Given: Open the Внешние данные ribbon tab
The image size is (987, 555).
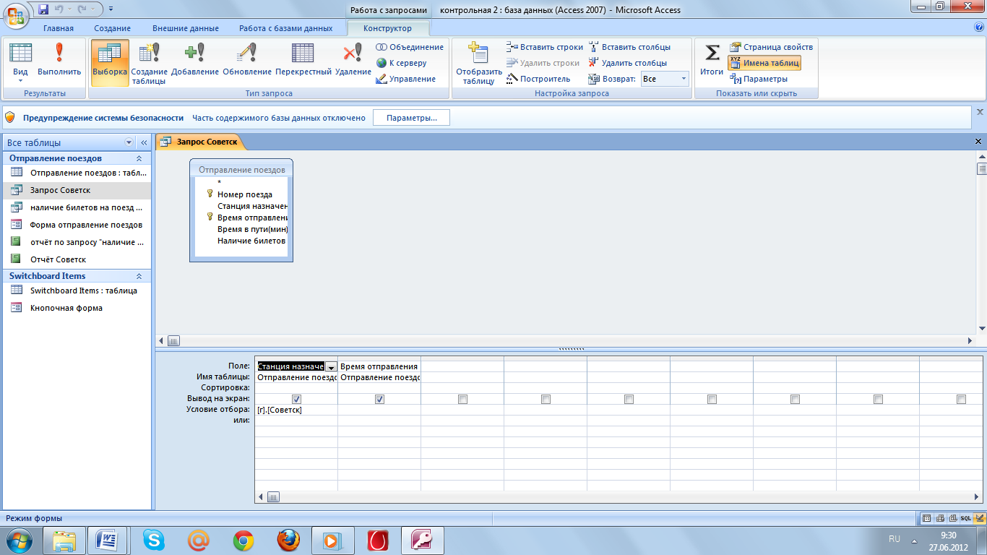Looking at the screenshot, I should point(186,28).
